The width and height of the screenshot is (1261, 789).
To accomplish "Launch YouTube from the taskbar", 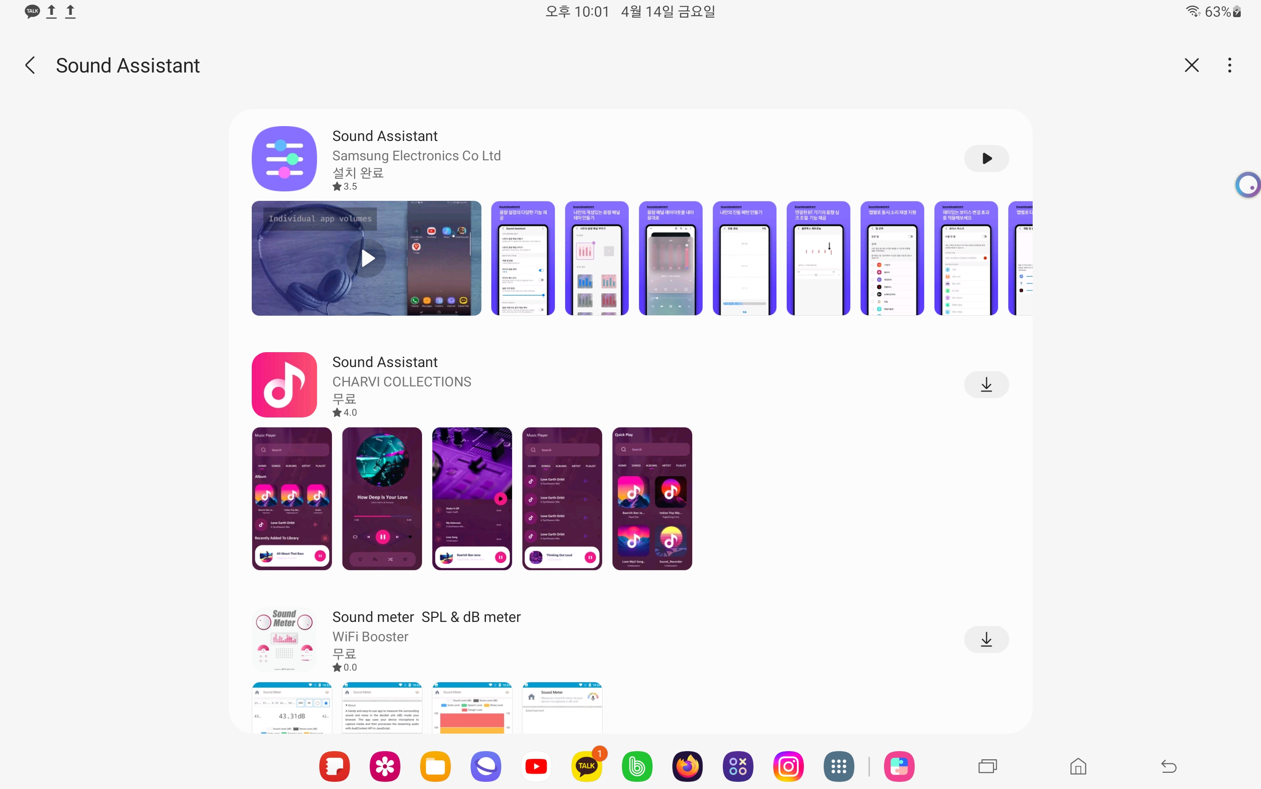I will (x=536, y=766).
